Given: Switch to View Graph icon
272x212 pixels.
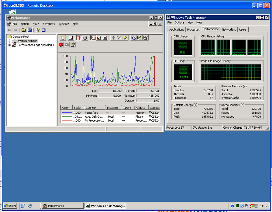Looking at the screenshot, I should (93, 38).
